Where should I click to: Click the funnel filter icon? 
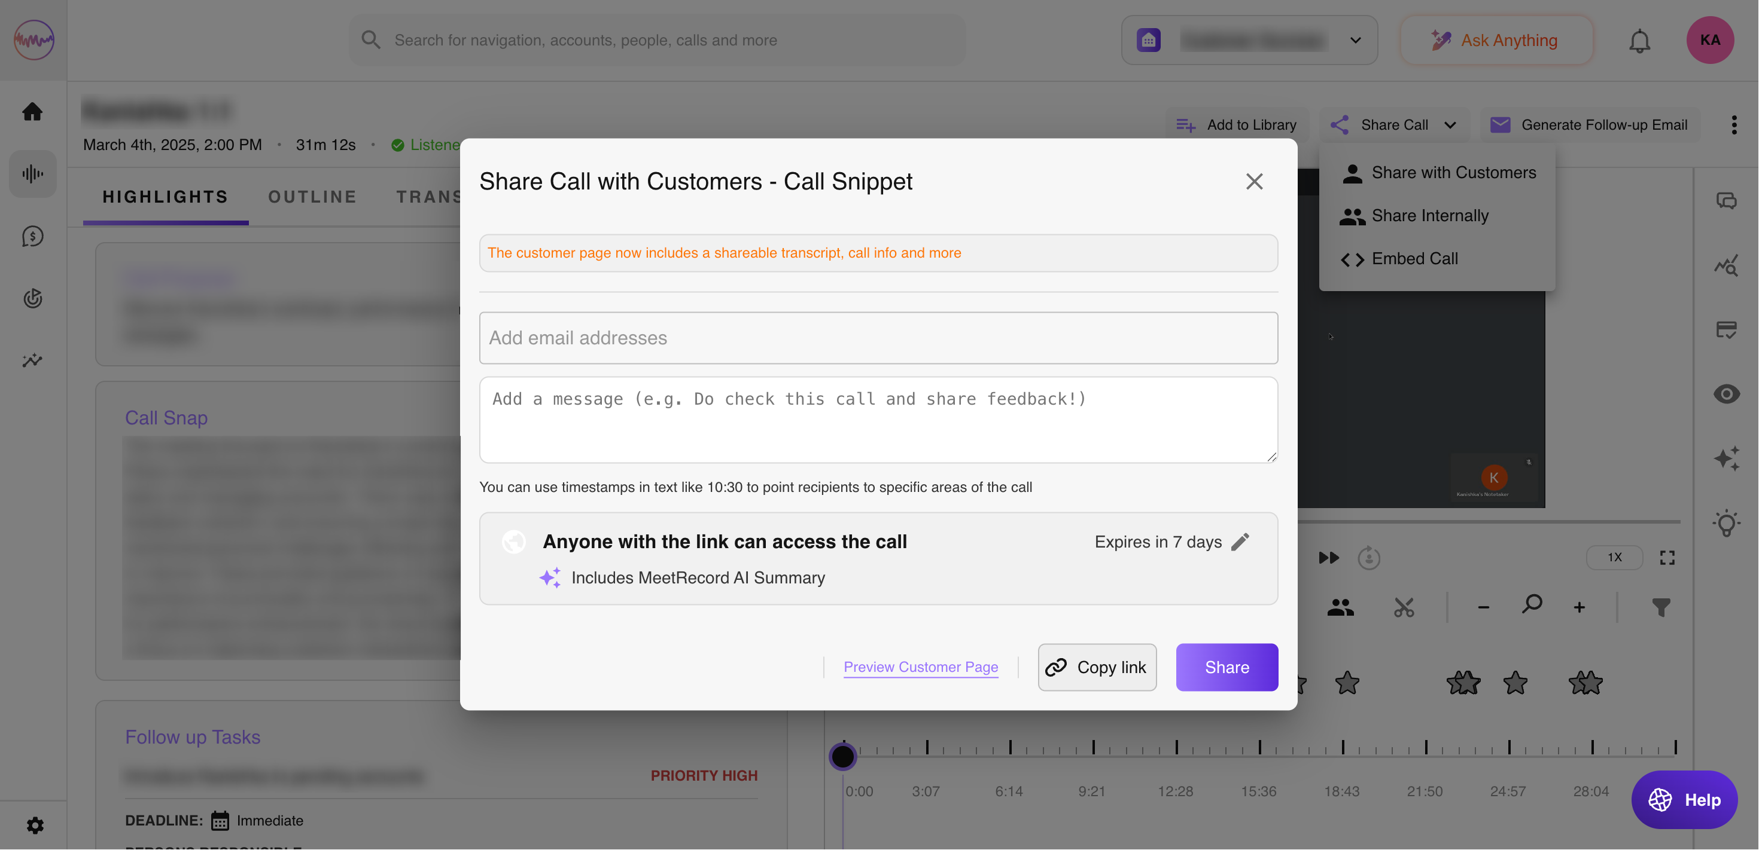[1661, 607]
